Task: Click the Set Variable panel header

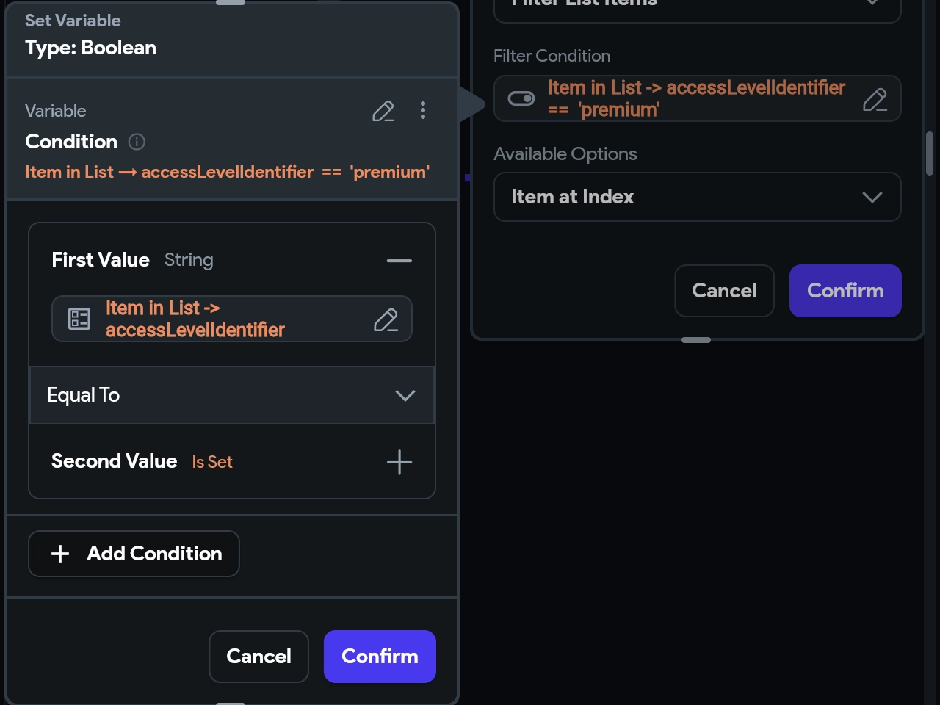Action: tap(73, 21)
